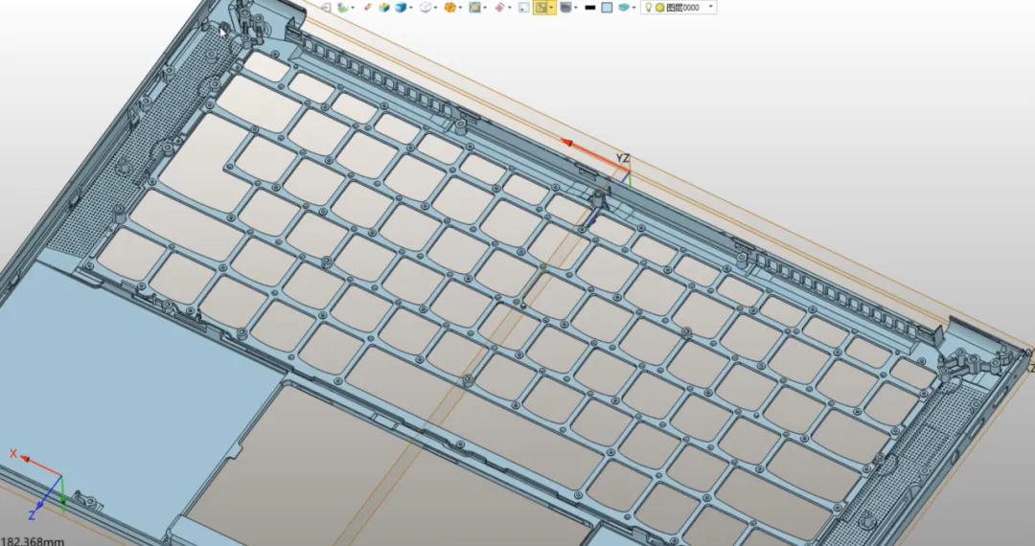1035x546 pixels.
Task: Click the small white window view icon
Action: coord(524,8)
